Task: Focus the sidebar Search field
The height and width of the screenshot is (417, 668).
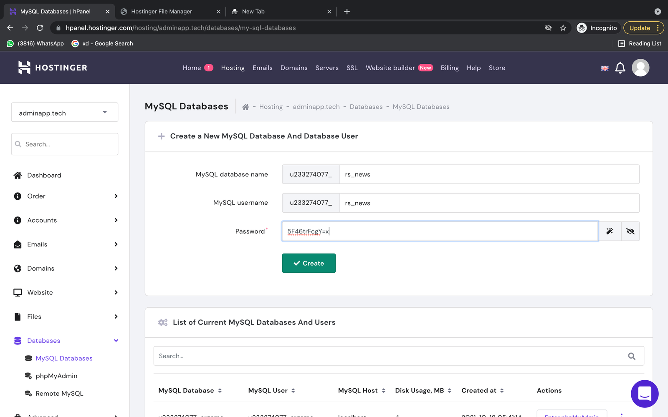Action: pyautogui.click(x=65, y=144)
